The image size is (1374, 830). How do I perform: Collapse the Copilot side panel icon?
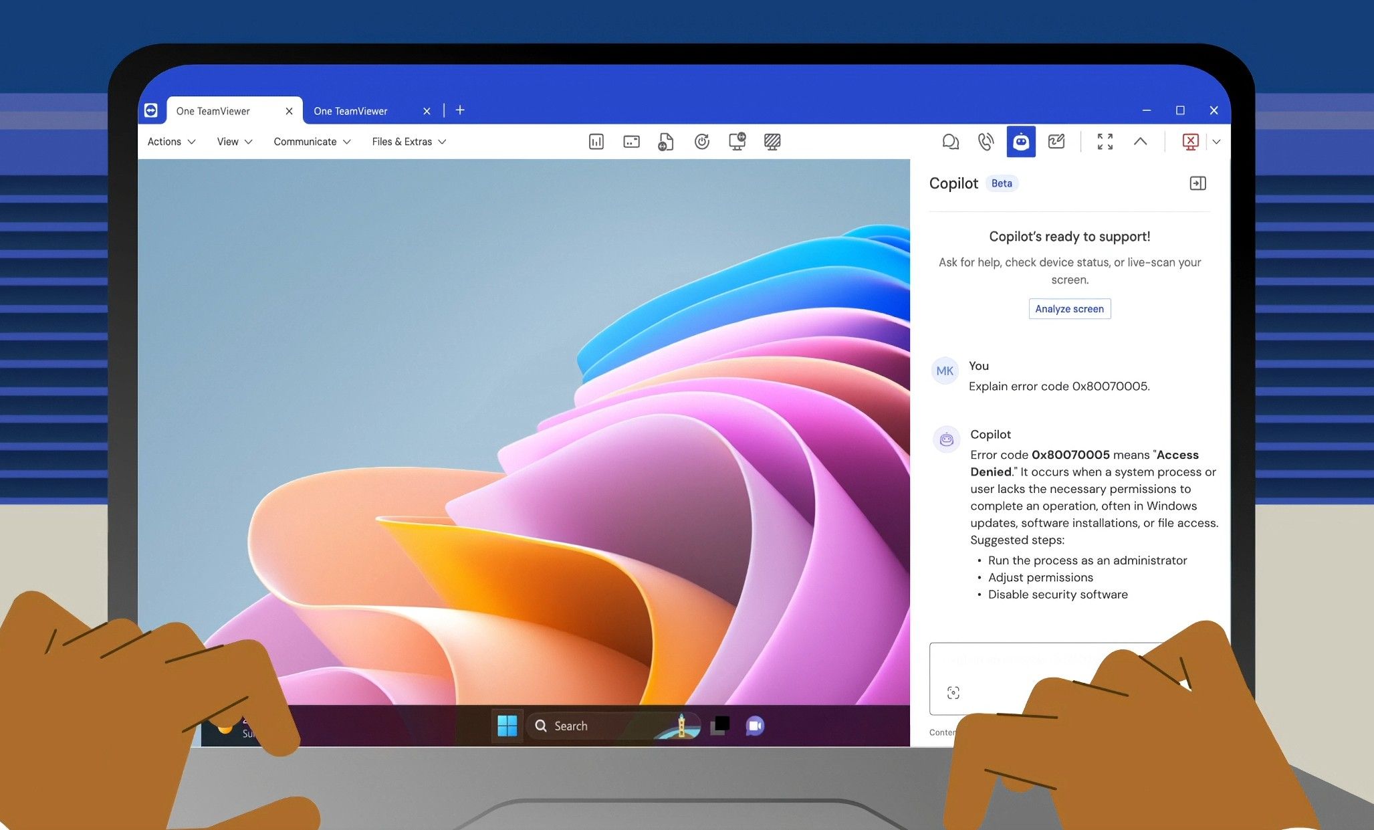click(1197, 183)
